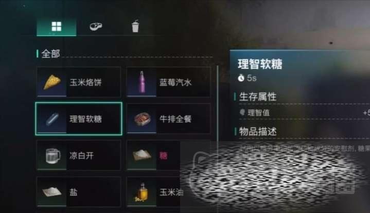370x213 pixels.
Task: Click the sugar pile icon
Action: [x=142, y=155]
